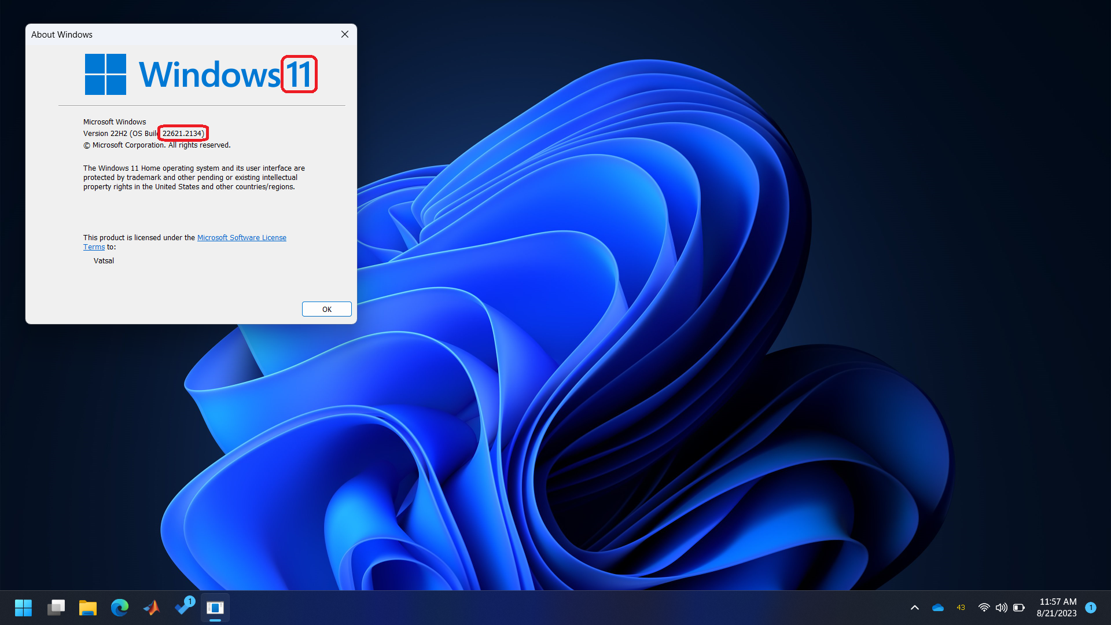Click the OK button in About Windows
1111x625 pixels.
(326, 309)
